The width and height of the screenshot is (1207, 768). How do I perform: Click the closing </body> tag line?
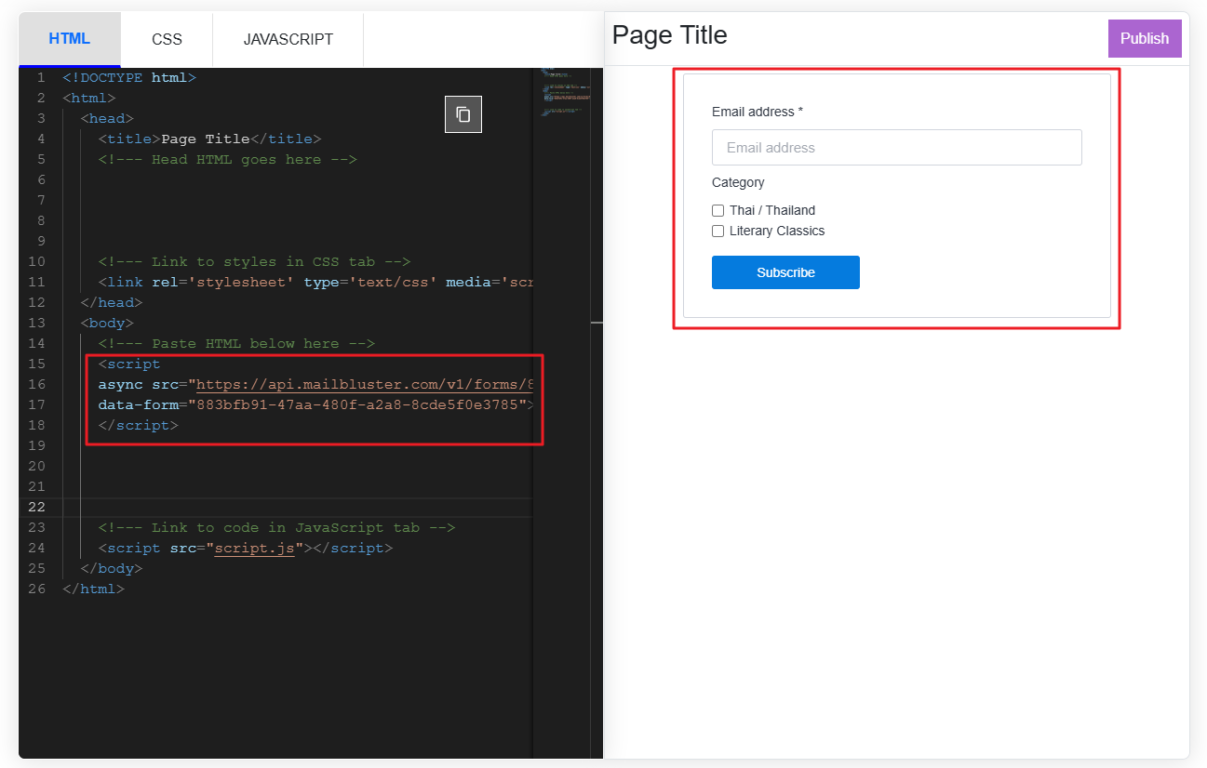(112, 568)
